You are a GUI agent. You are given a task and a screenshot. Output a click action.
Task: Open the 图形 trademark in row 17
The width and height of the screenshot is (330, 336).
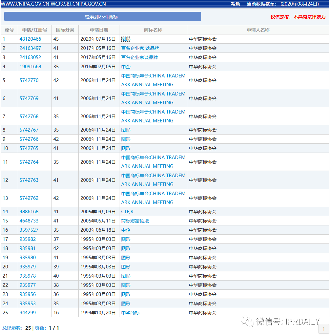click(126, 239)
